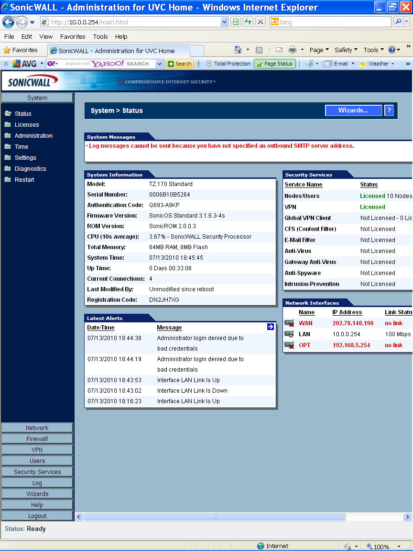Screen dimensions: 413x551
Task: Expand the VPN section in the sidebar
Action: 37,450
